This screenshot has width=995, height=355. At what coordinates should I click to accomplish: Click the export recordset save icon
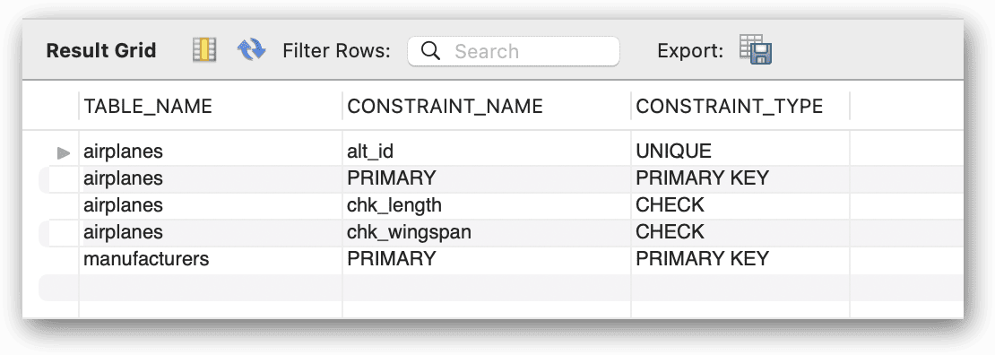(x=756, y=49)
